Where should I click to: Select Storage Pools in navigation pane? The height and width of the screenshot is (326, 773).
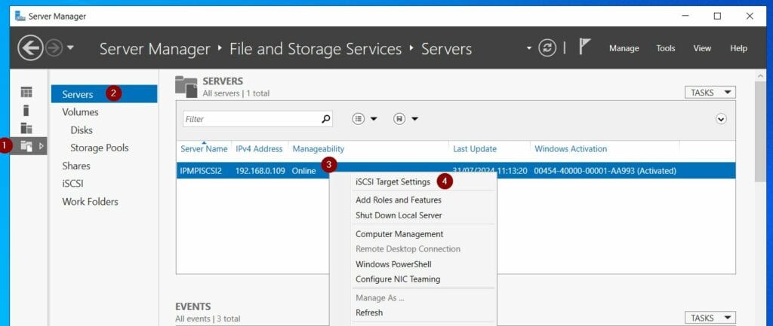[99, 148]
